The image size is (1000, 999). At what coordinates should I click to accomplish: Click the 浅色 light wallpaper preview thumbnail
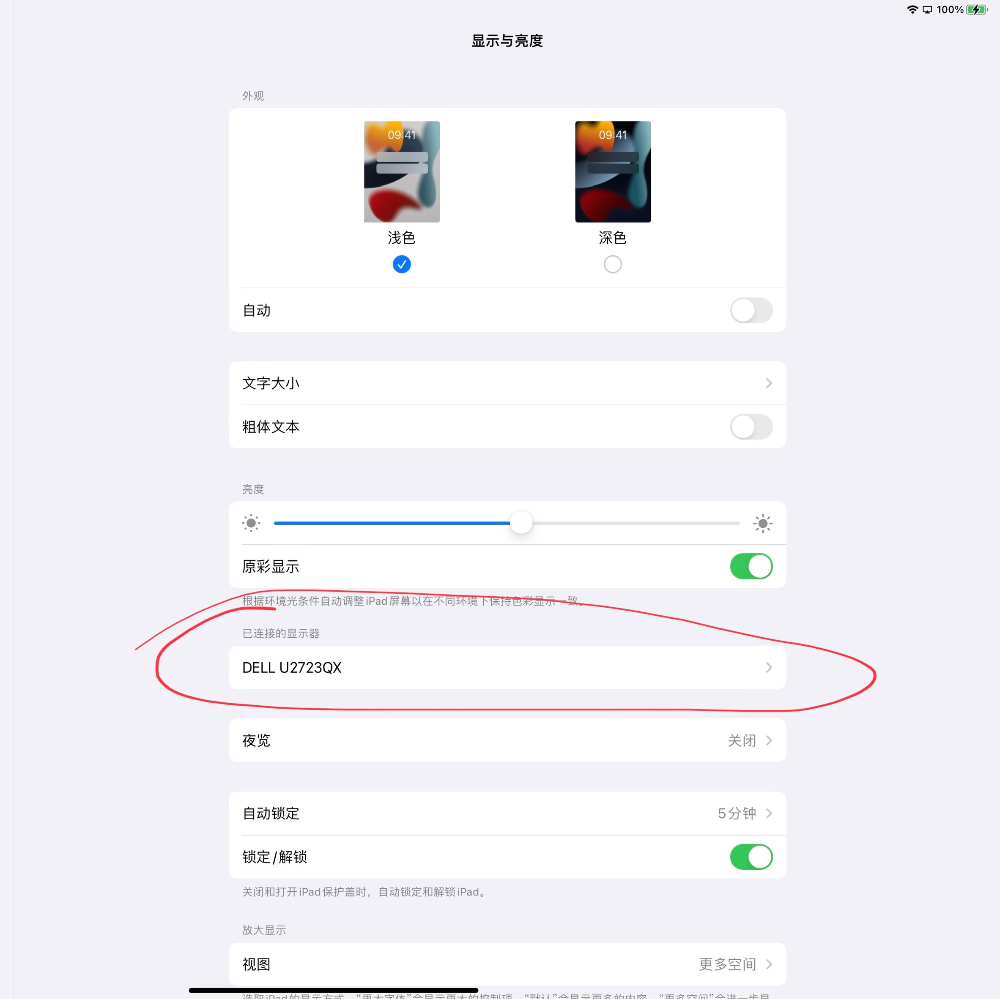402,172
